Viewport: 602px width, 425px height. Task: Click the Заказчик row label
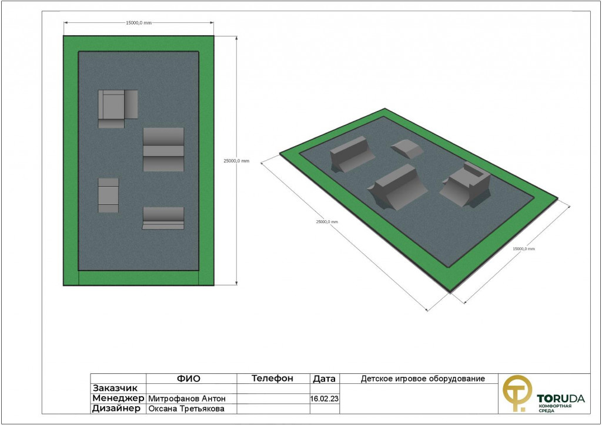pyautogui.click(x=116, y=388)
